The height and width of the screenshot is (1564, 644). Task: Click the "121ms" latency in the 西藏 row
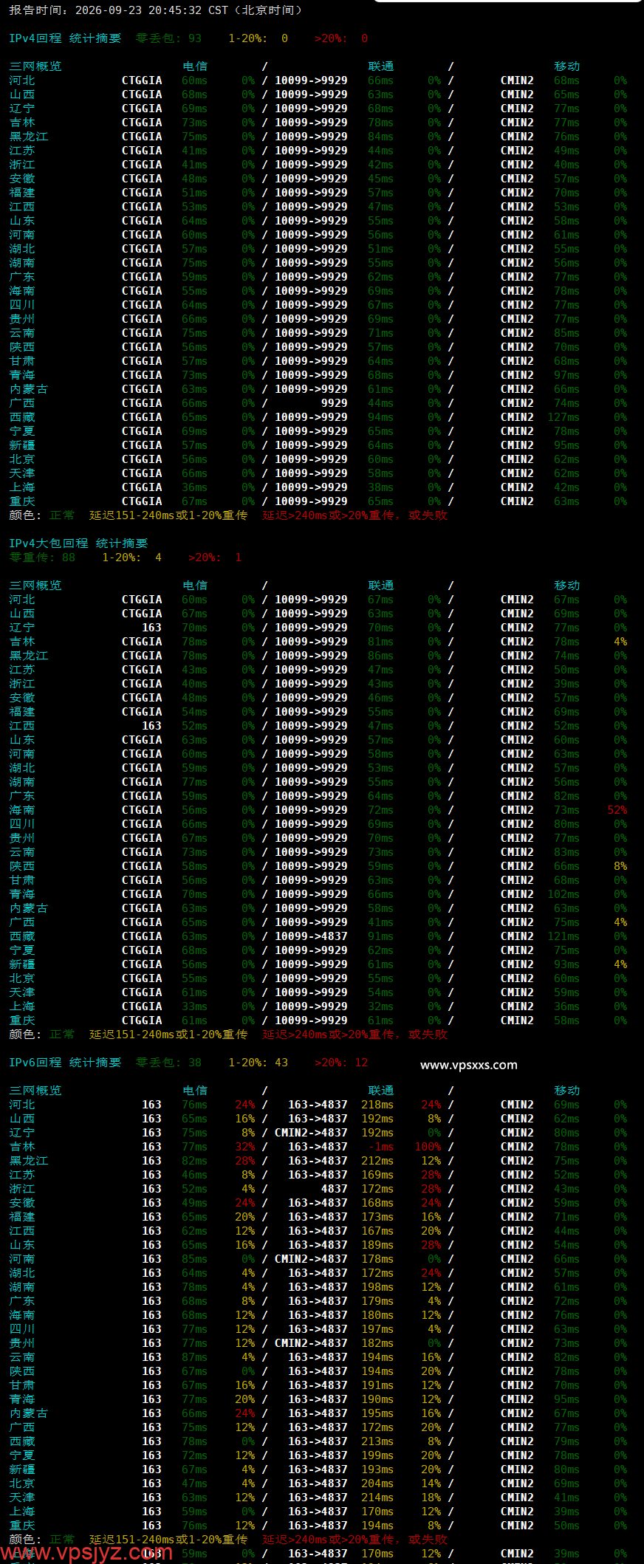point(563,936)
